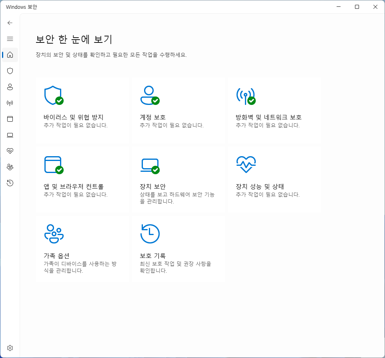Close the Windows 보안 window
This screenshot has height=358, width=385.
375,7
